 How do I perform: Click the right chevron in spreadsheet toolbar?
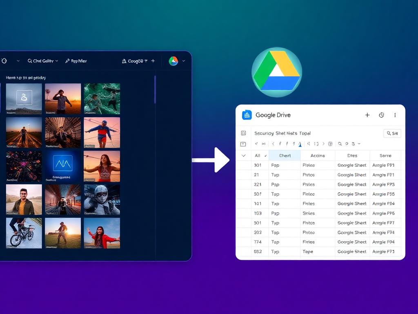point(323,144)
